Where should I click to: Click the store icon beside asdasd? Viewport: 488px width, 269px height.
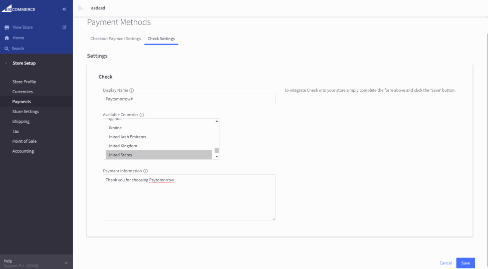pos(81,8)
